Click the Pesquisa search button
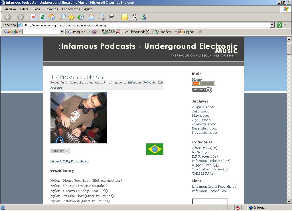This screenshot has height=211, width=292. tap(76, 32)
